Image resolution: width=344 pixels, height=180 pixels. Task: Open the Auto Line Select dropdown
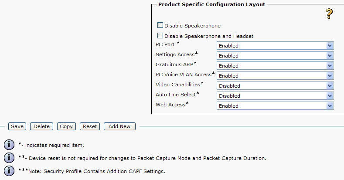[275, 95]
